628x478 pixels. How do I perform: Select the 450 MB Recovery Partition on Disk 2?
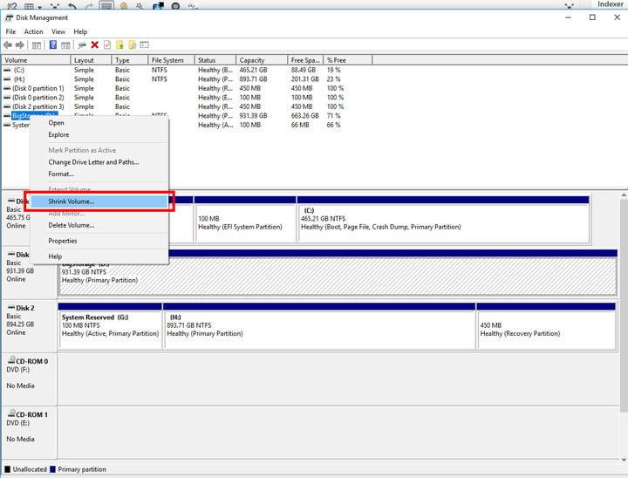point(546,326)
